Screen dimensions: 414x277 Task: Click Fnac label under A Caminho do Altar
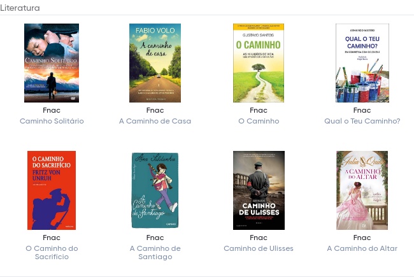tap(362, 238)
